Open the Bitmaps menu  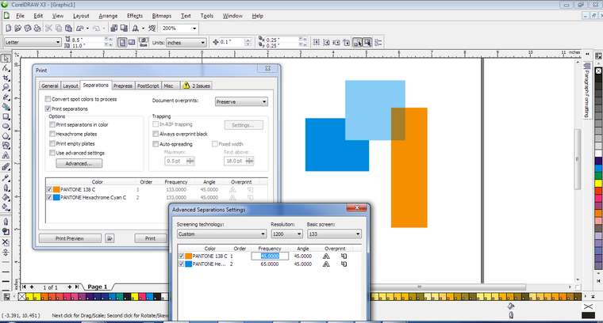coord(162,16)
